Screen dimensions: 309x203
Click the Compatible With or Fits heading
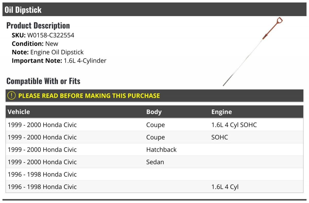(x=43, y=81)
